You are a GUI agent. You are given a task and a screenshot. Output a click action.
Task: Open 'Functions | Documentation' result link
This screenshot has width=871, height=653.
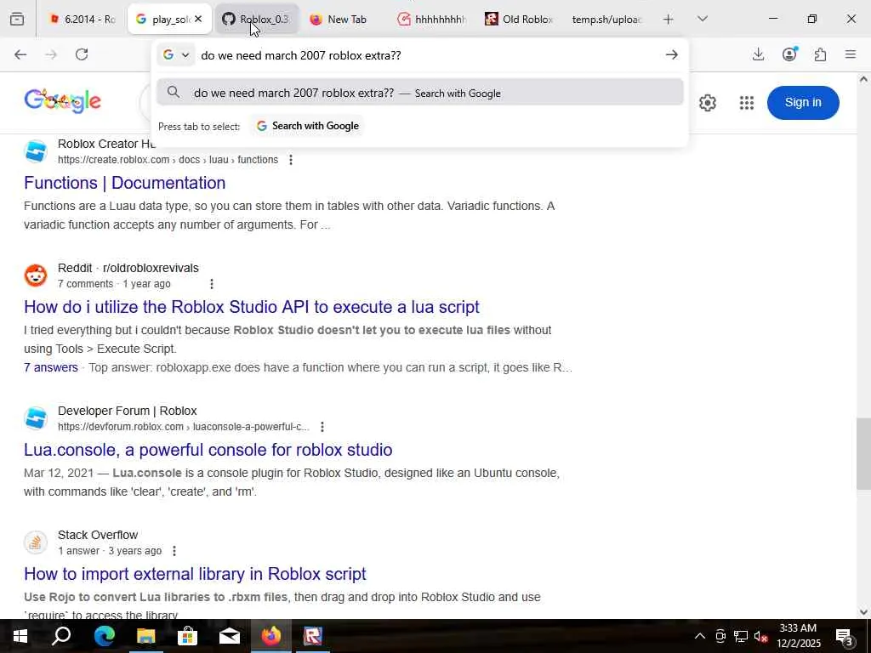tap(124, 183)
